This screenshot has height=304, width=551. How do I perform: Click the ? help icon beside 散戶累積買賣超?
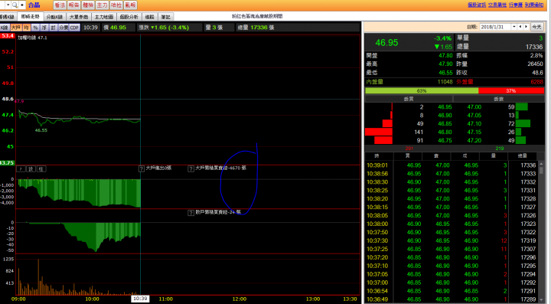pyautogui.click(x=191, y=213)
